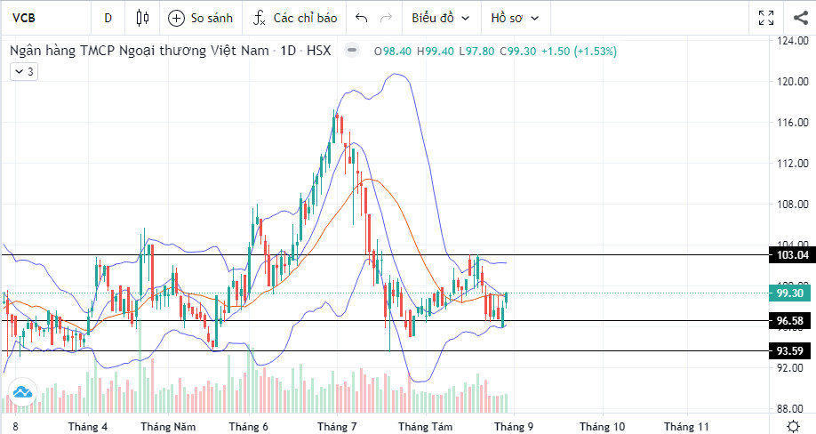Click the Tháng 7 time axis label

[x=336, y=427]
